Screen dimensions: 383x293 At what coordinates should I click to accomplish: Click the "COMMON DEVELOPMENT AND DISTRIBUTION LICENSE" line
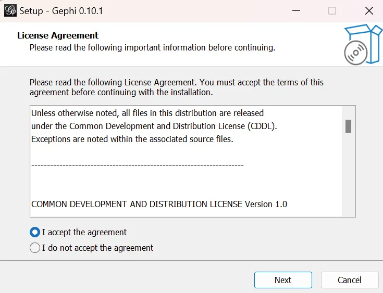coord(159,204)
